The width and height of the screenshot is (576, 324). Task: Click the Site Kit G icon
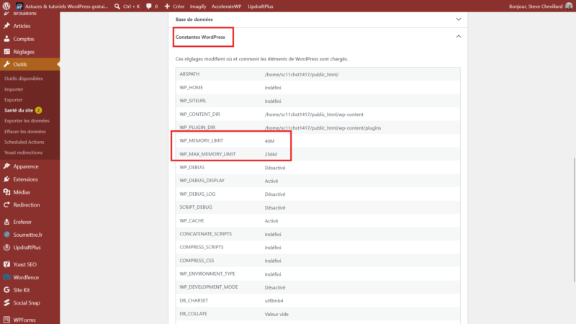click(x=6, y=290)
